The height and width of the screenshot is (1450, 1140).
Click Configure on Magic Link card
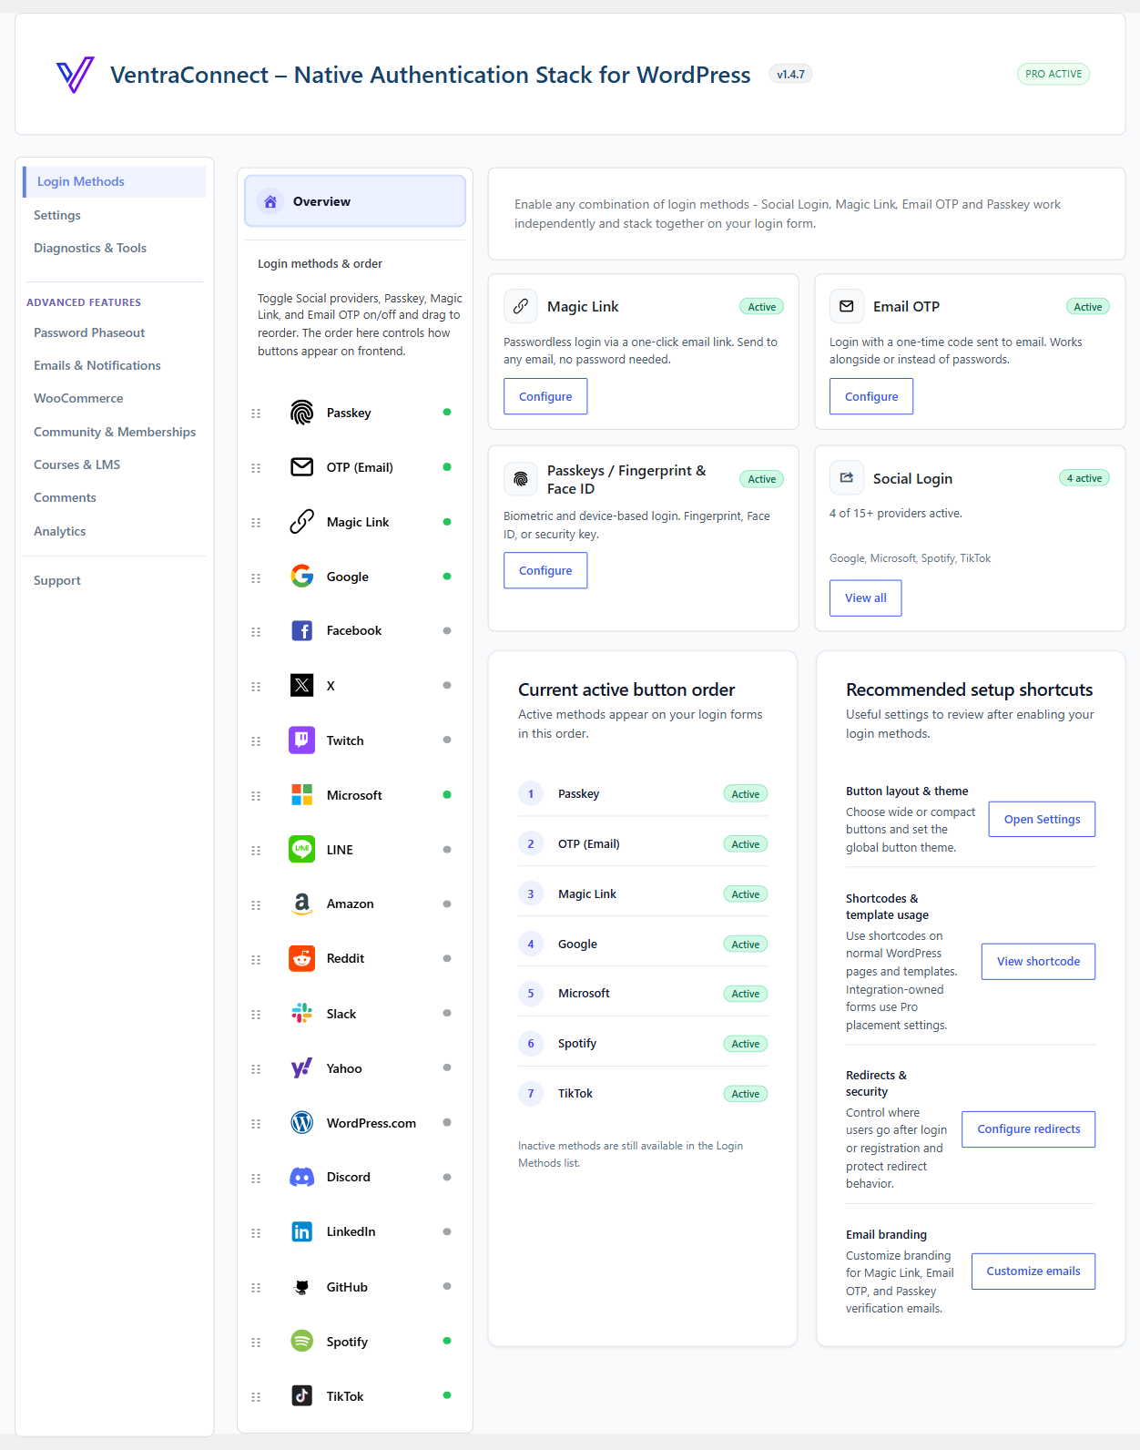(x=545, y=396)
